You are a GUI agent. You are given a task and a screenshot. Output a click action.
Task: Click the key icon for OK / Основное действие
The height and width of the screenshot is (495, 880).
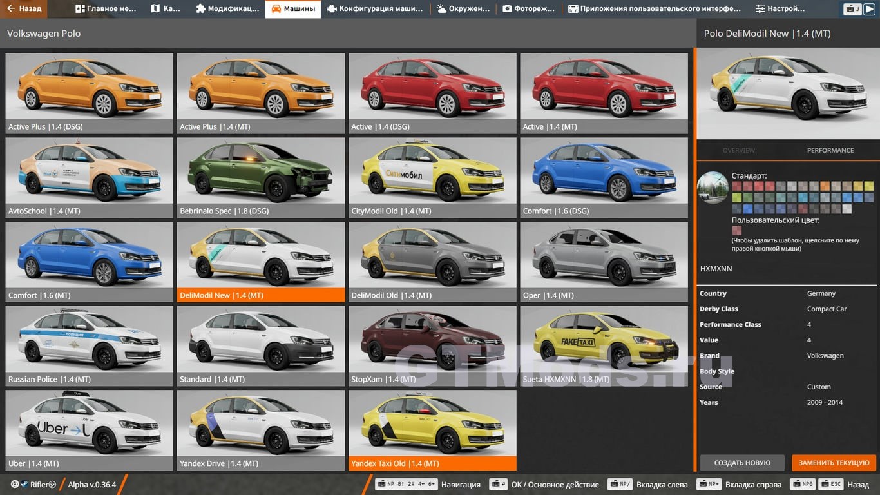click(497, 484)
